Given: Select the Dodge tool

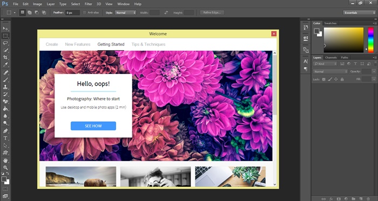Looking at the screenshot, I should (5, 123).
